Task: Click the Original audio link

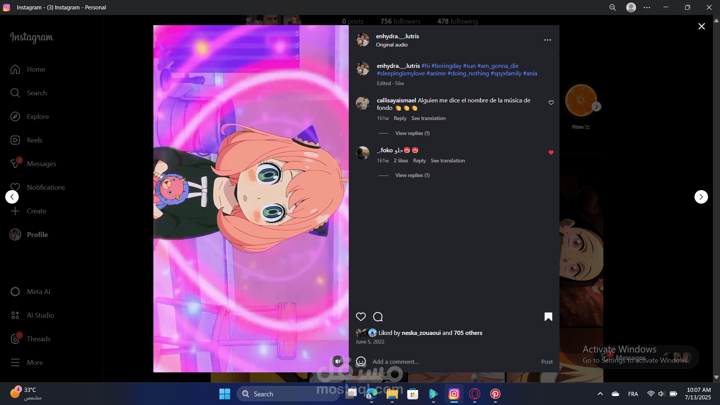Action: point(391,45)
